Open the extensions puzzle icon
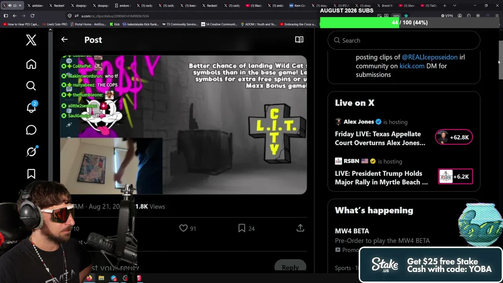This screenshot has height=283, width=503. coord(469,16)
